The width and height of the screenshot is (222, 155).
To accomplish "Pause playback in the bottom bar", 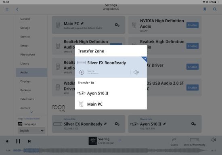I will 18,141.
